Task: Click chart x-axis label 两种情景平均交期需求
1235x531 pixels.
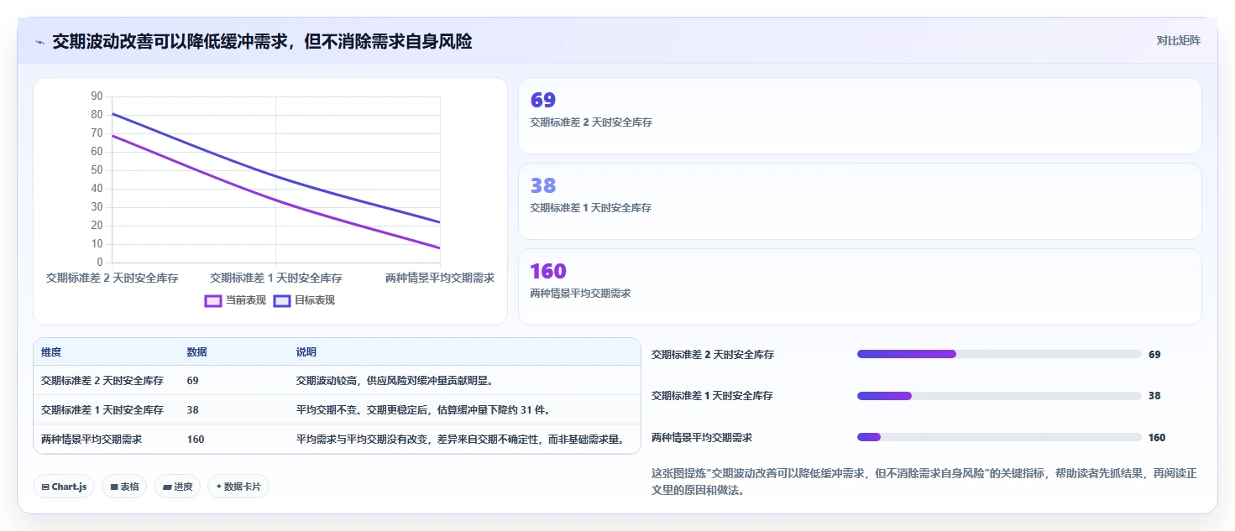Action: [440, 278]
